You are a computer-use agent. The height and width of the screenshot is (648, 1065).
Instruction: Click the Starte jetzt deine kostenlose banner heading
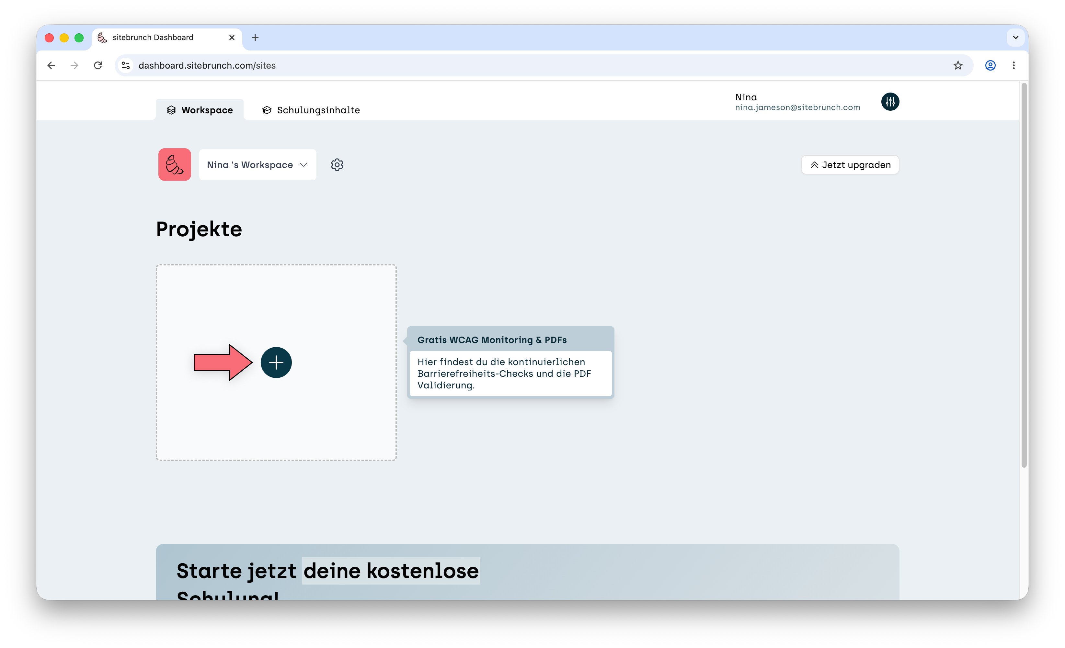pyautogui.click(x=327, y=571)
